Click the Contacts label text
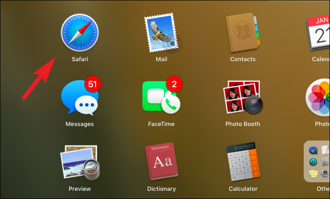The width and height of the screenshot is (330, 199). (243, 59)
